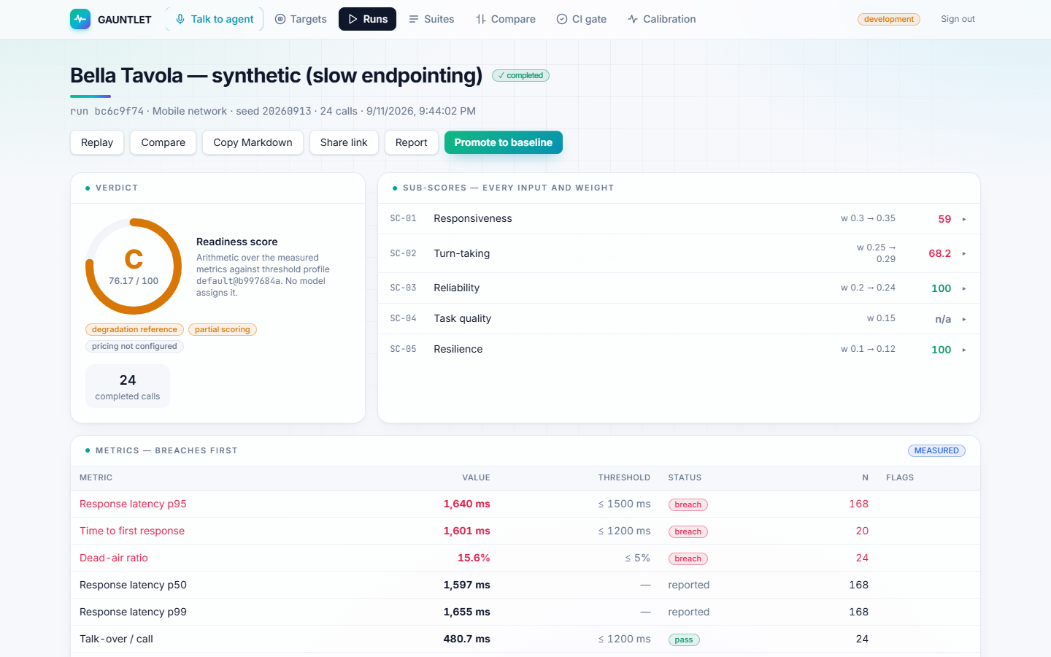Click the pass badge for Talk-over / call
The height and width of the screenshot is (657, 1051).
point(684,639)
